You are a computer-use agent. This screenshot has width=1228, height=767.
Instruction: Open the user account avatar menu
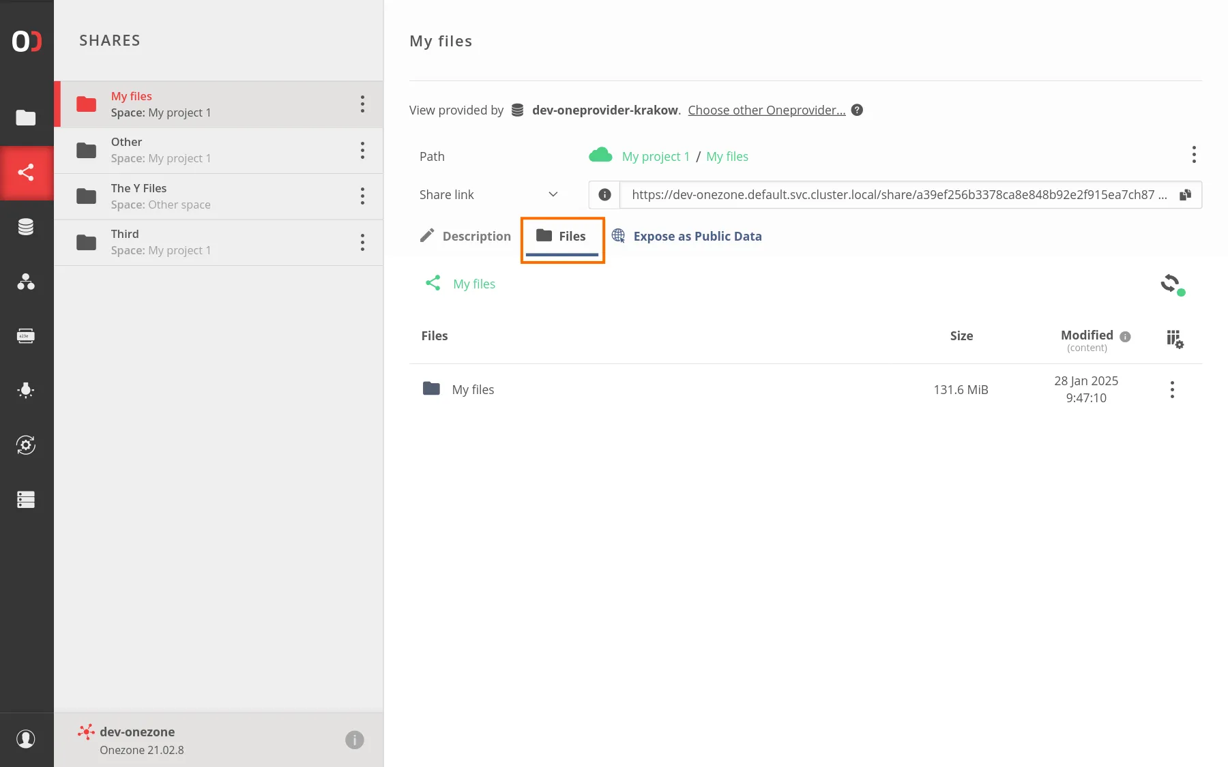pyautogui.click(x=26, y=739)
